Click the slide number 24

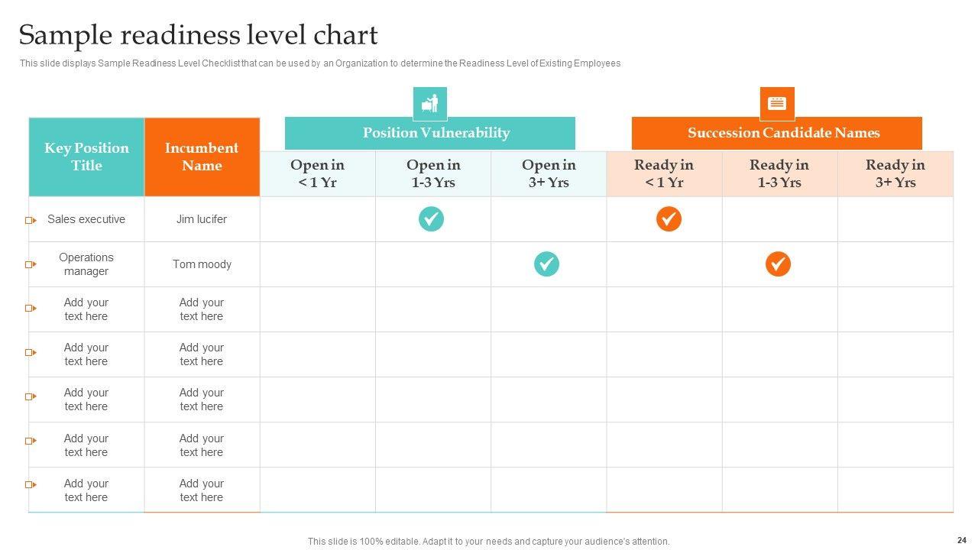[x=961, y=541]
